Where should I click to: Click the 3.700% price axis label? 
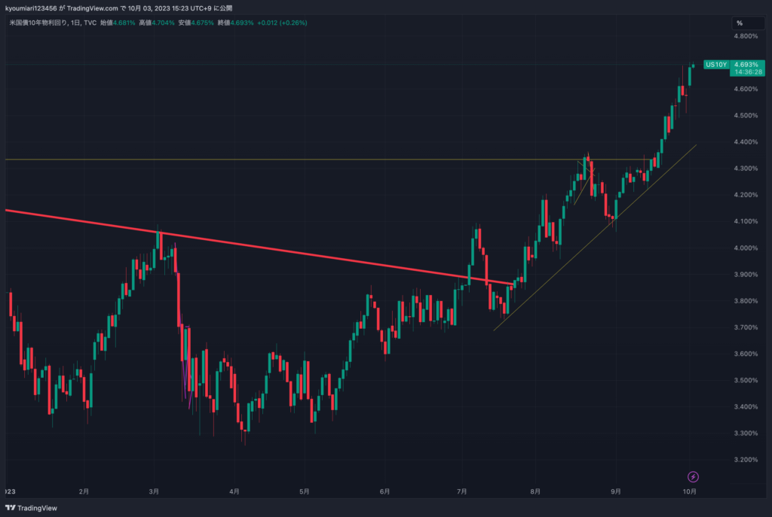(x=746, y=327)
